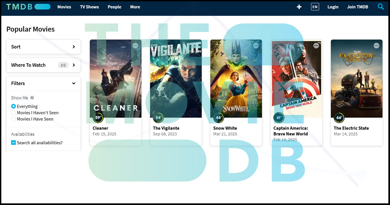Open the search magnifier icon

[381, 6]
